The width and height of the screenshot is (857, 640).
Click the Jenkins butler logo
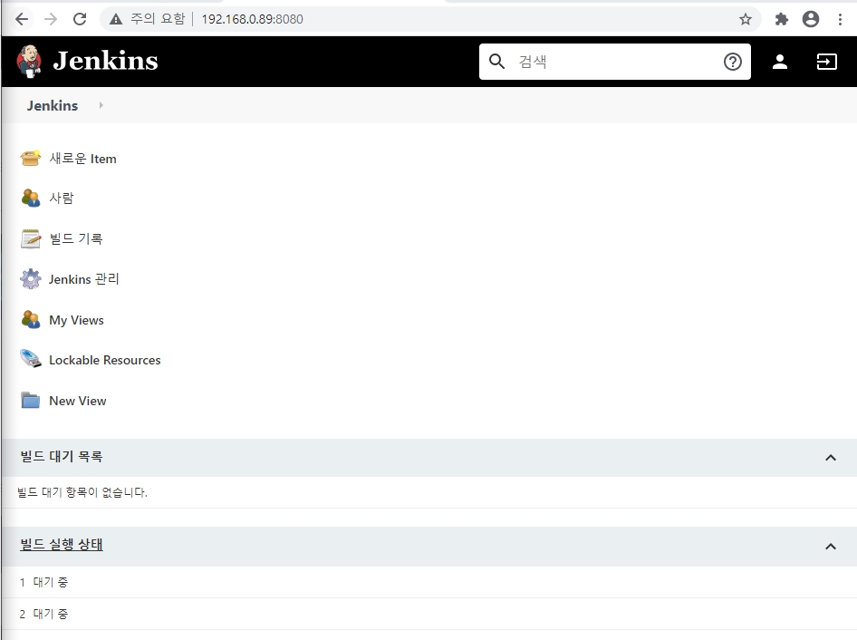coord(29,62)
